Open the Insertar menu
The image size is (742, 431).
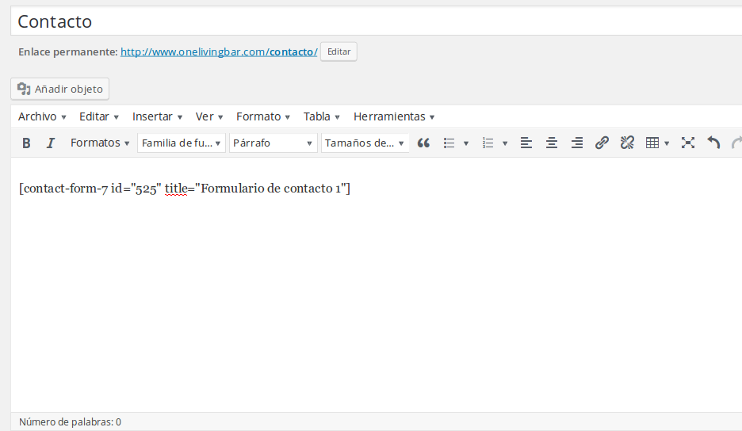(157, 116)
